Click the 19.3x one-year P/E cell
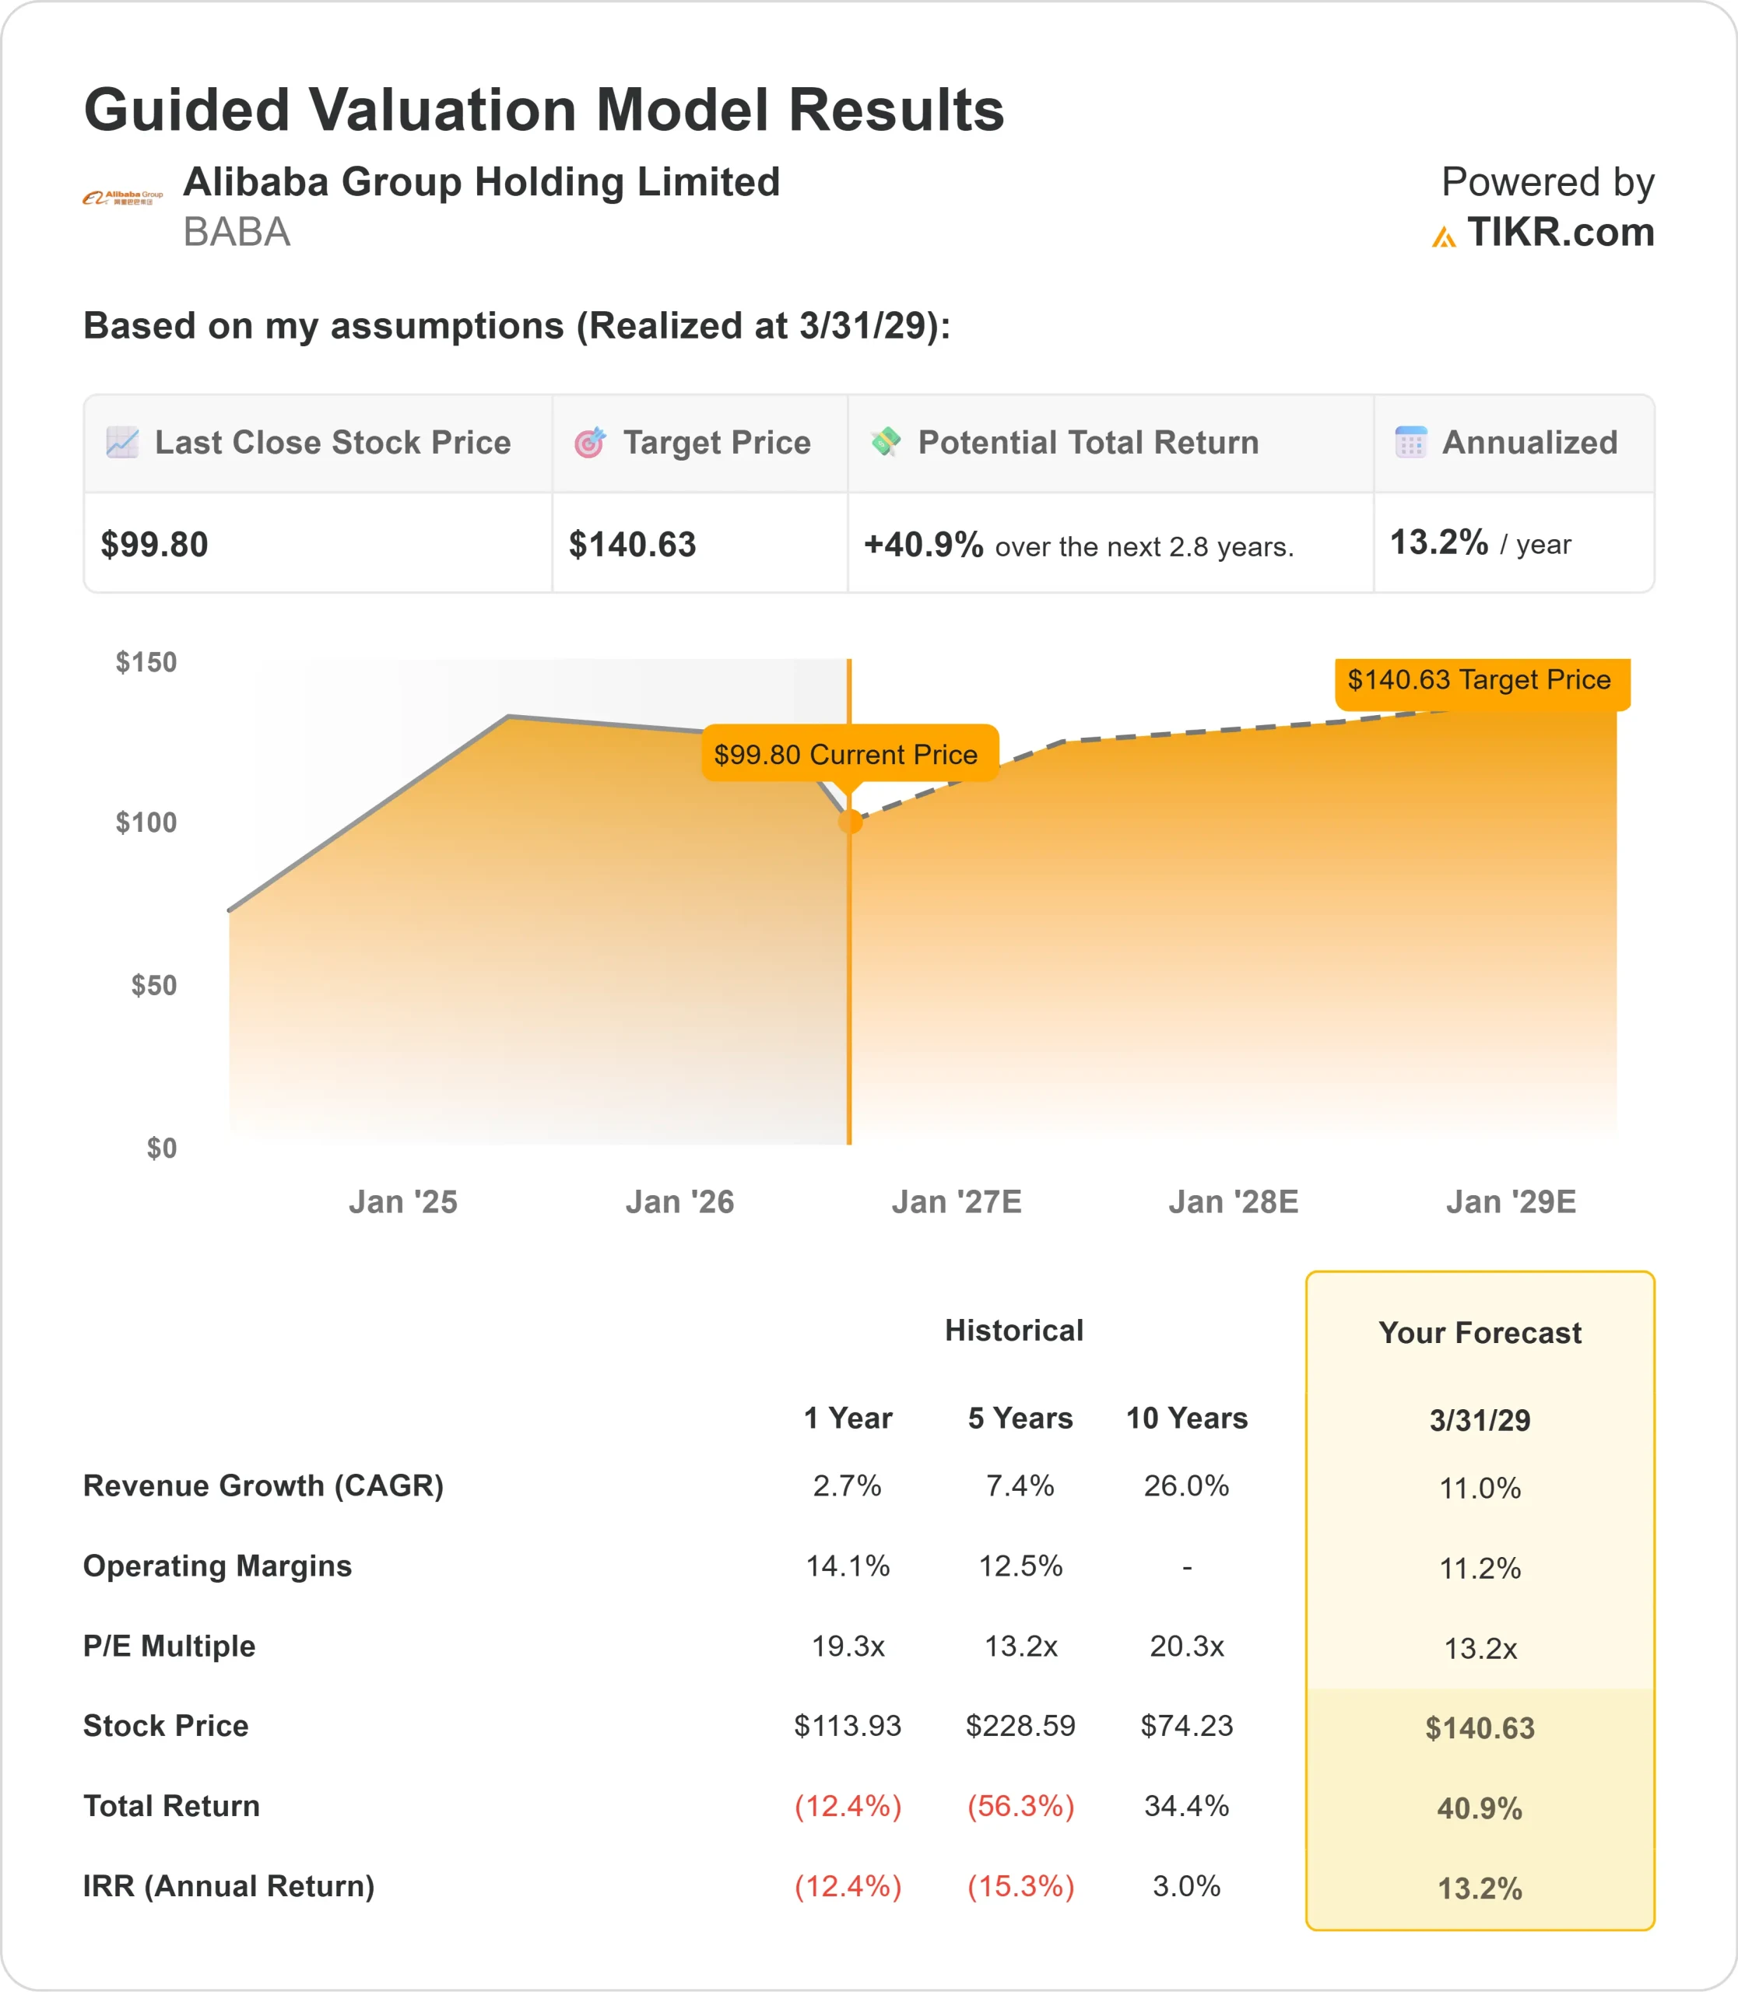This screenshot has width=1738, height=1992. pos(848,1646)
